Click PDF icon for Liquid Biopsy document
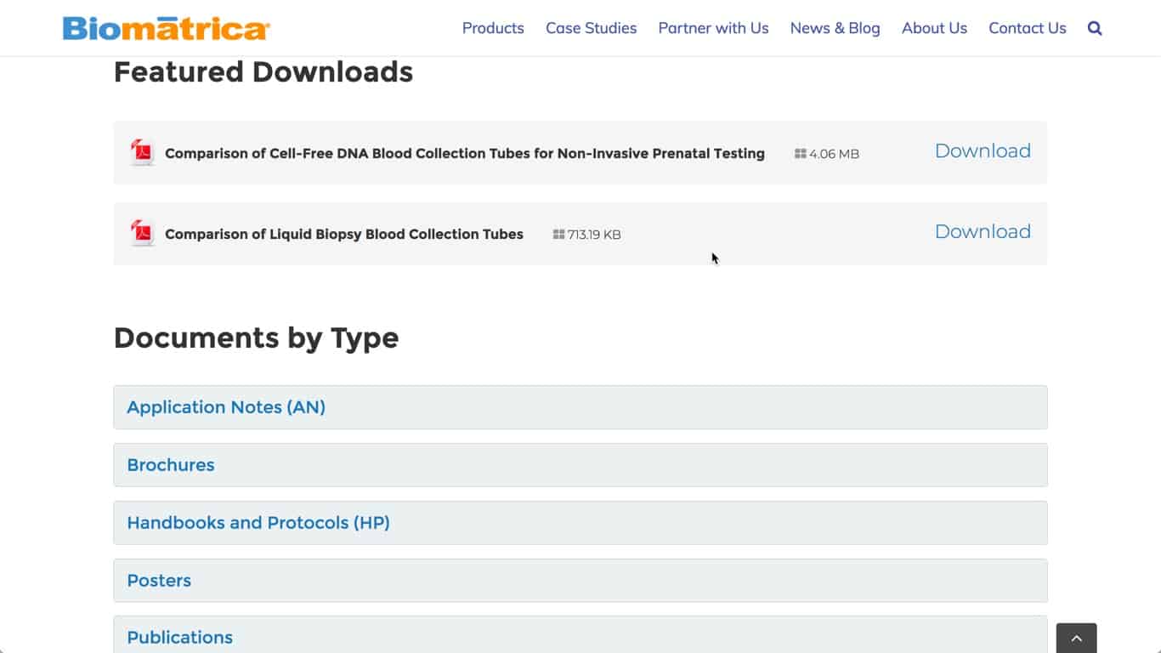 click(142, 233)
